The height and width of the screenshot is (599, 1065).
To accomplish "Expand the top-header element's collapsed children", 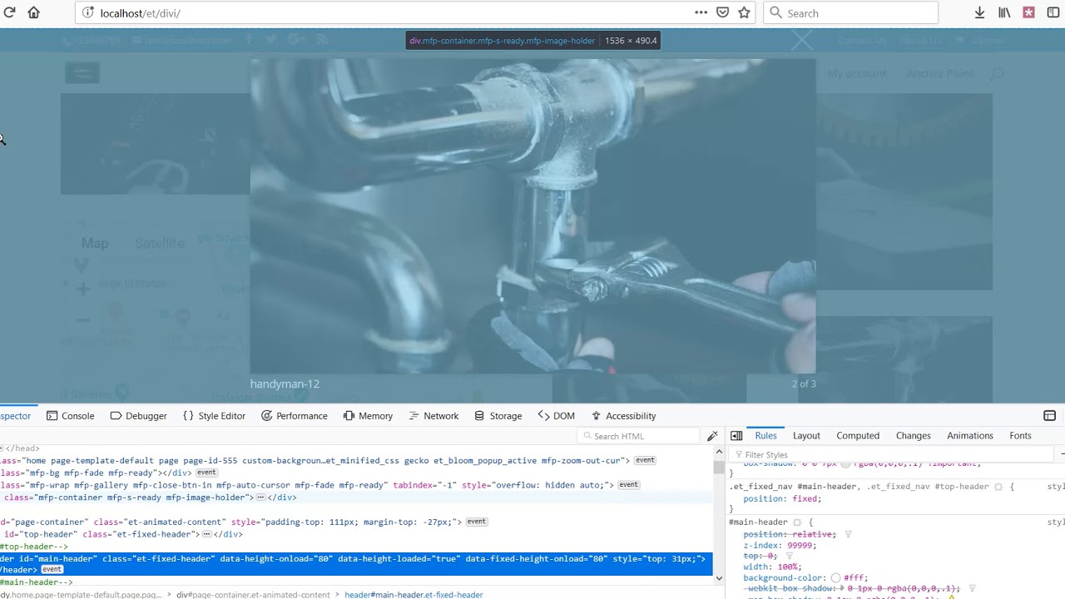I will [x=207, y=534].
